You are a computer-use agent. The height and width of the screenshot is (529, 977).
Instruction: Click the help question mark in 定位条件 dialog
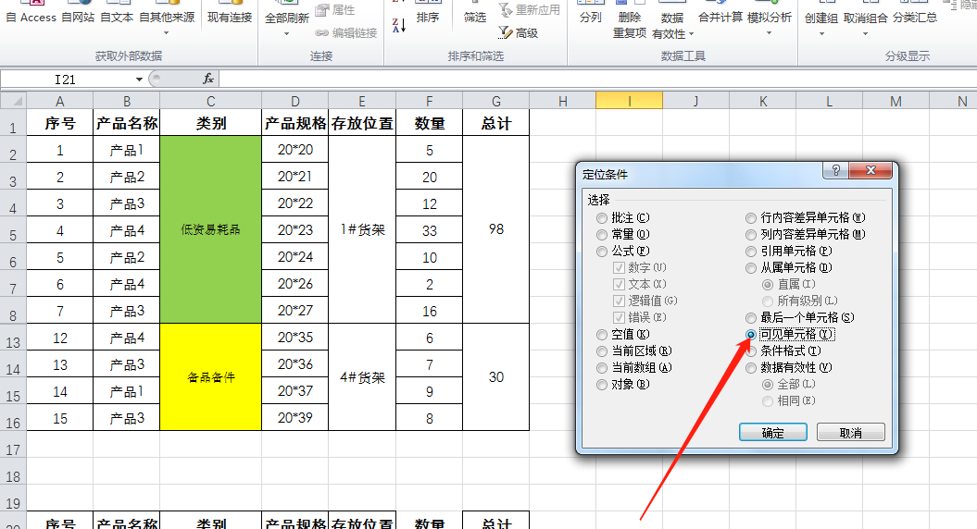click(x=835, y=170)
